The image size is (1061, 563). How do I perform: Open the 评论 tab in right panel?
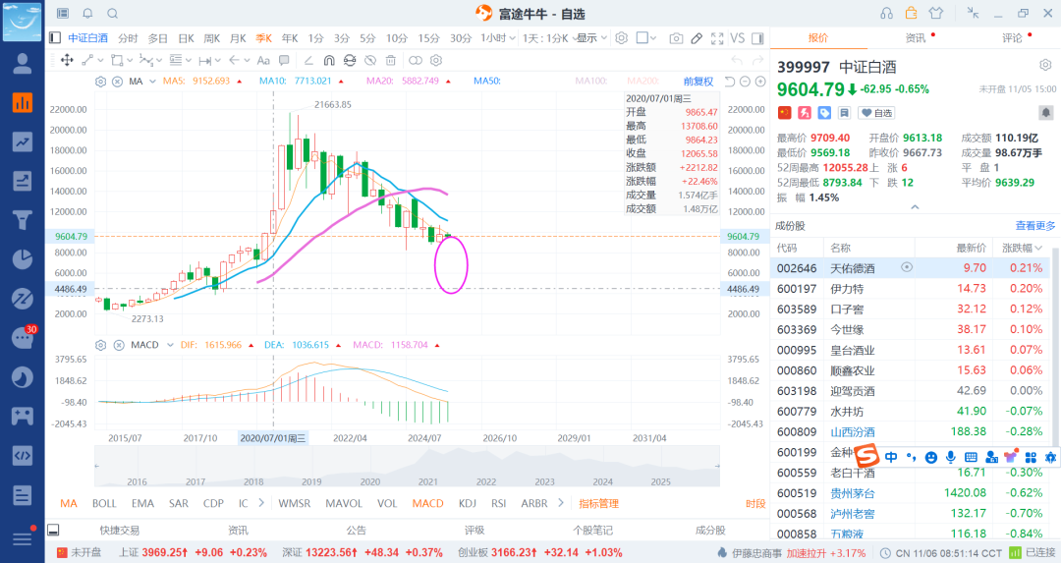[x=1012, y=38]
